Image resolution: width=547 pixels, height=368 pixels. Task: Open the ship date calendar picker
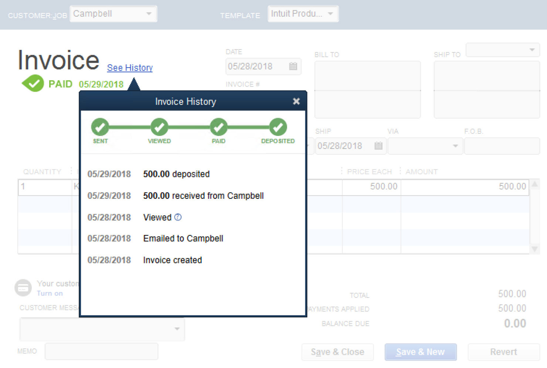tap(378, 146)
